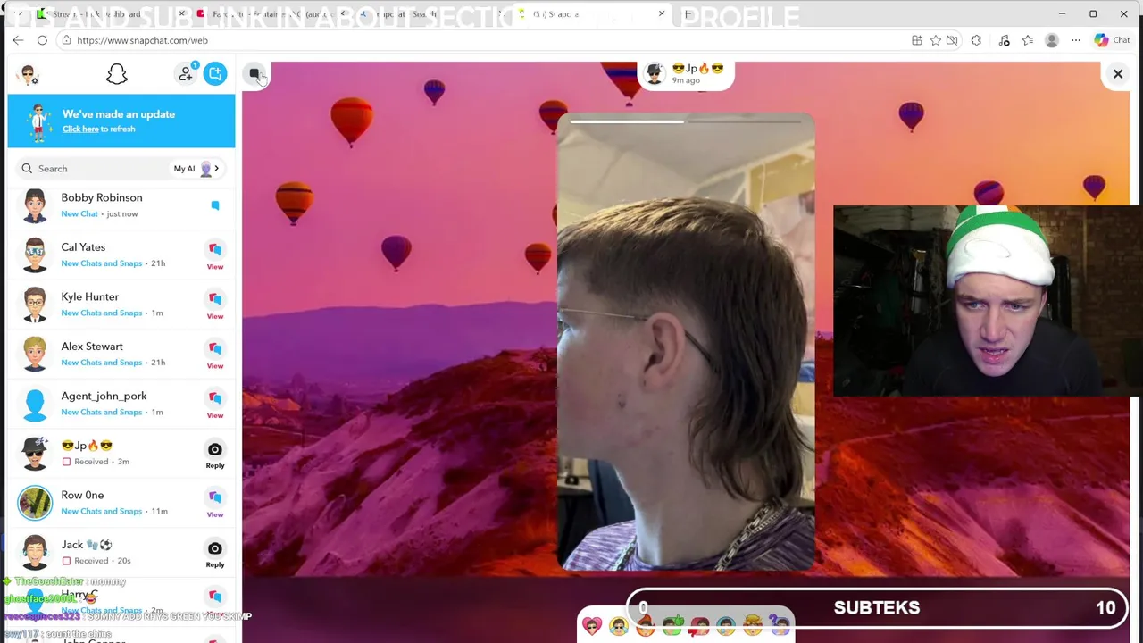The image size is (1143, 643).
Task: Open the Agent_john_pork conversation
Action: click(121, 404)
